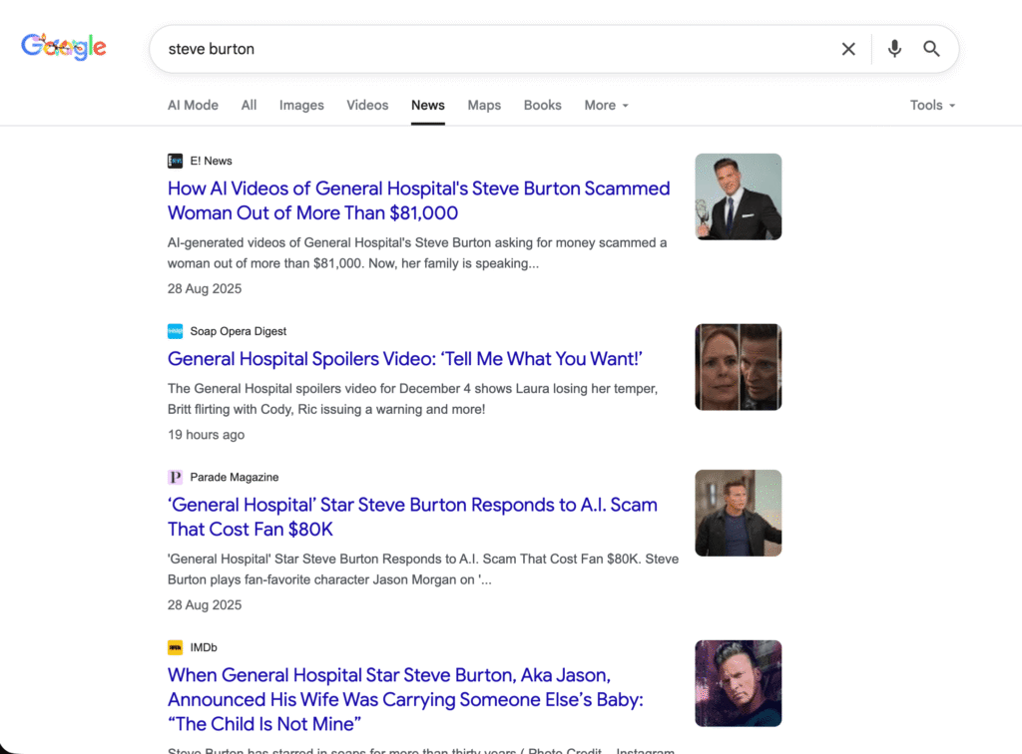Open General Hospital Spoilers Video headline

[404, 359]
